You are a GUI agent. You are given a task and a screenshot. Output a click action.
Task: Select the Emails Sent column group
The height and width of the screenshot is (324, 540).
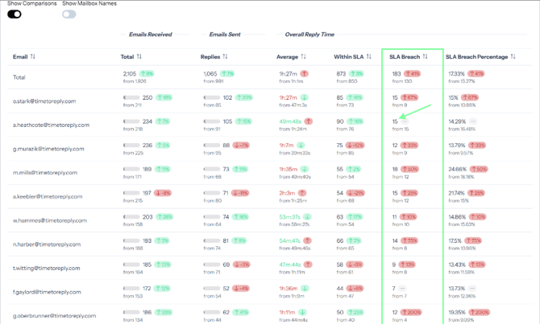225,35
